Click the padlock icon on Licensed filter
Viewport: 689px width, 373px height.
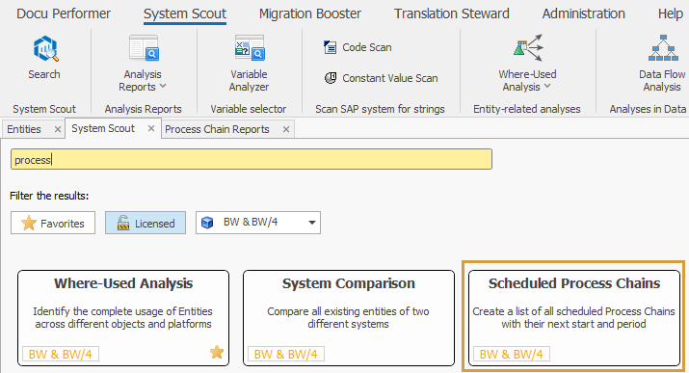[123, 224]
